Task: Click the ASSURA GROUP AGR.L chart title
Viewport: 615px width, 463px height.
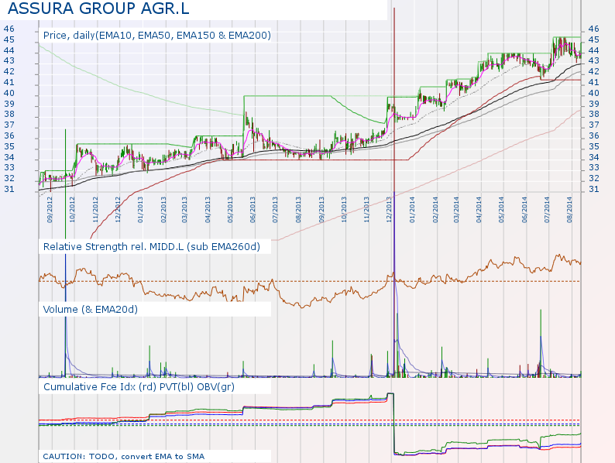Action: point(98,9)
